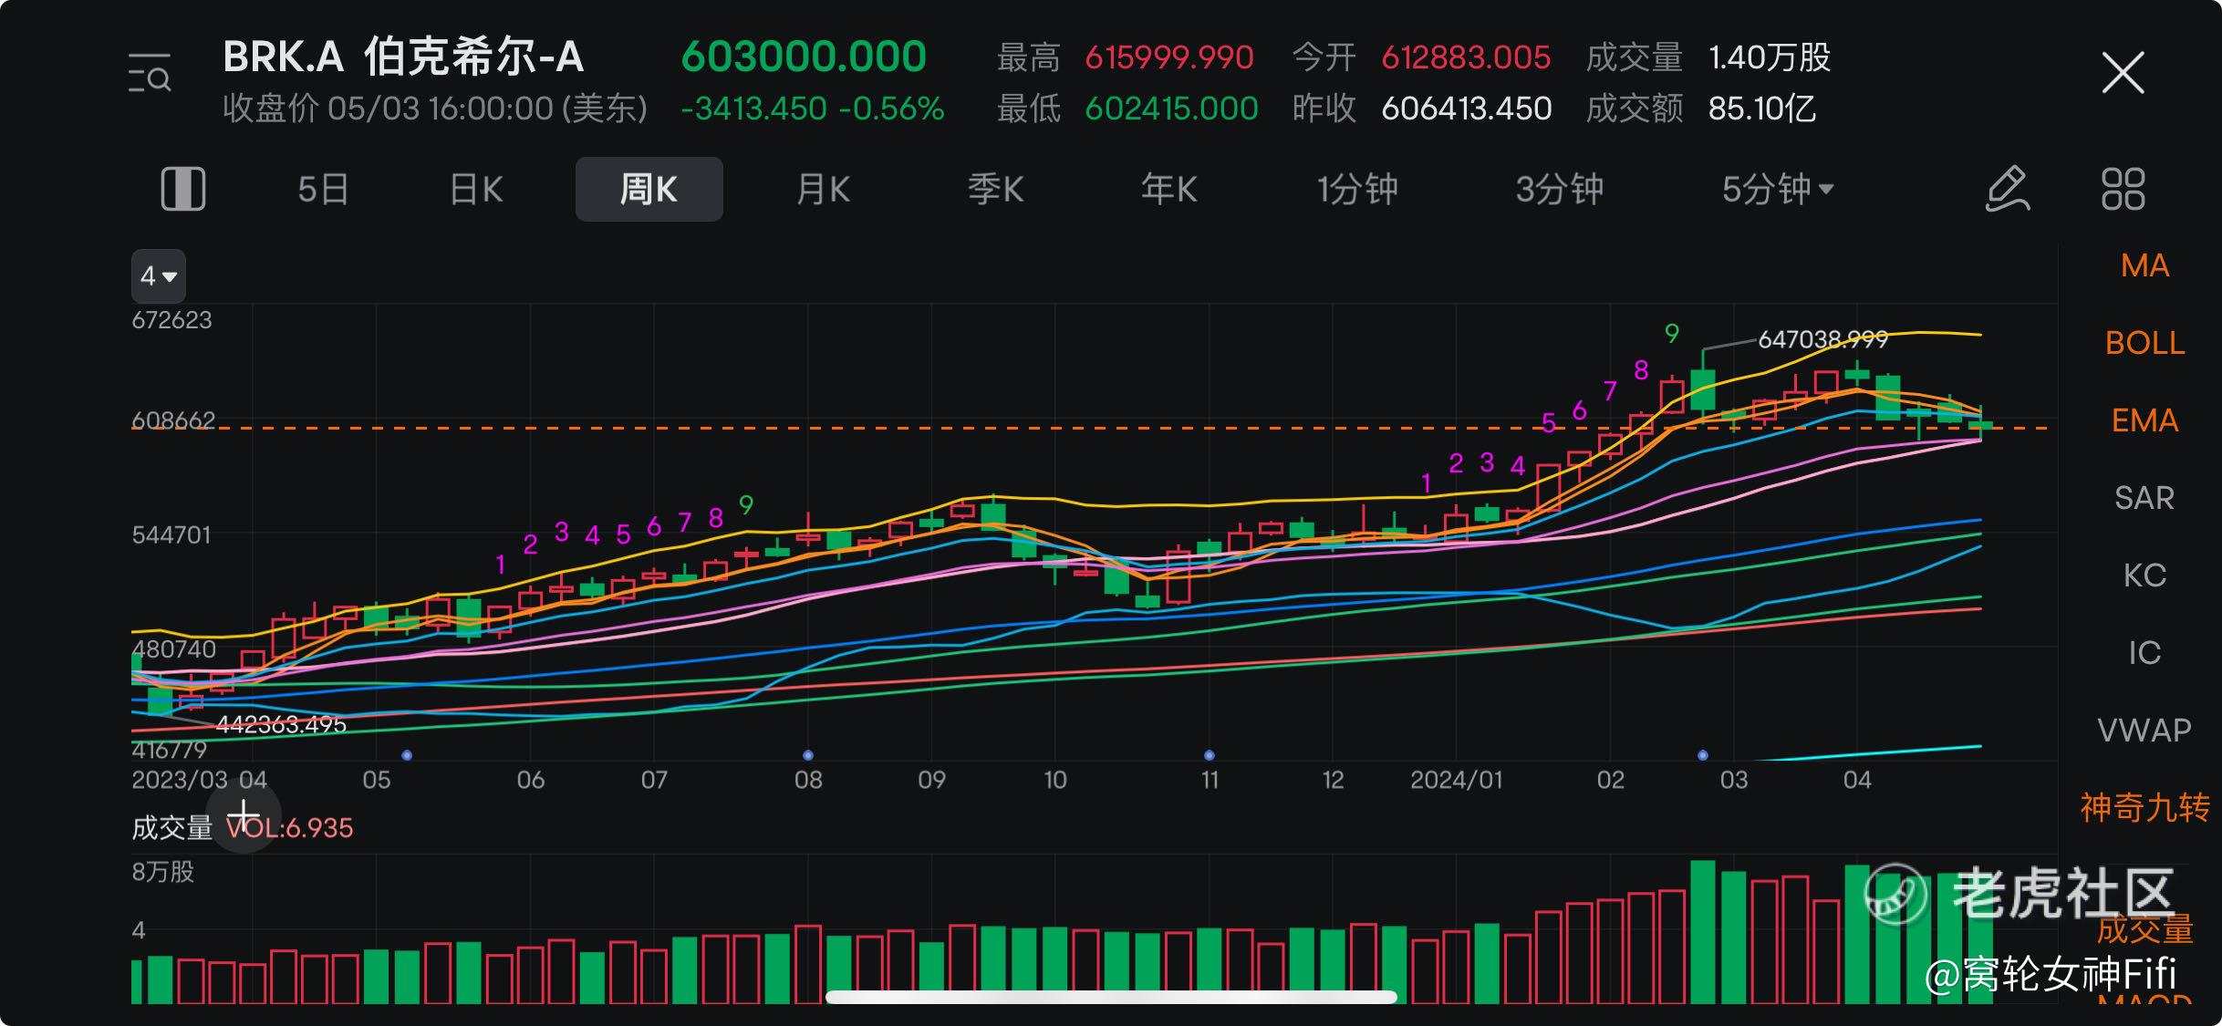The width and height of the screenshot is (2222, 1026).
Task: Switch to the 季K quarterly tab
Action: click(x=995, y=190)
